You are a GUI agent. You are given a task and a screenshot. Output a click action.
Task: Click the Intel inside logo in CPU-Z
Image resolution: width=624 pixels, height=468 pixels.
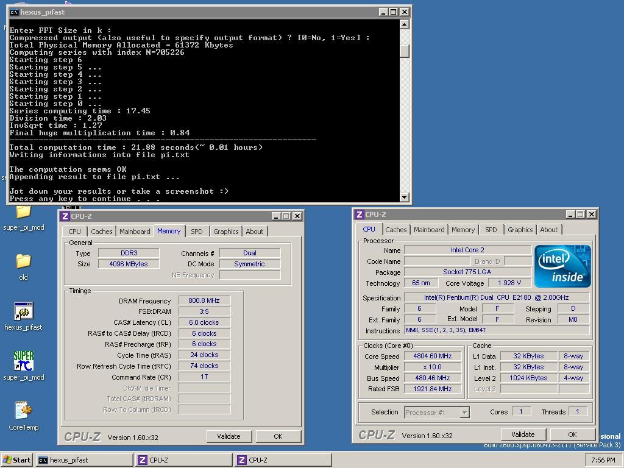(562, 266)
